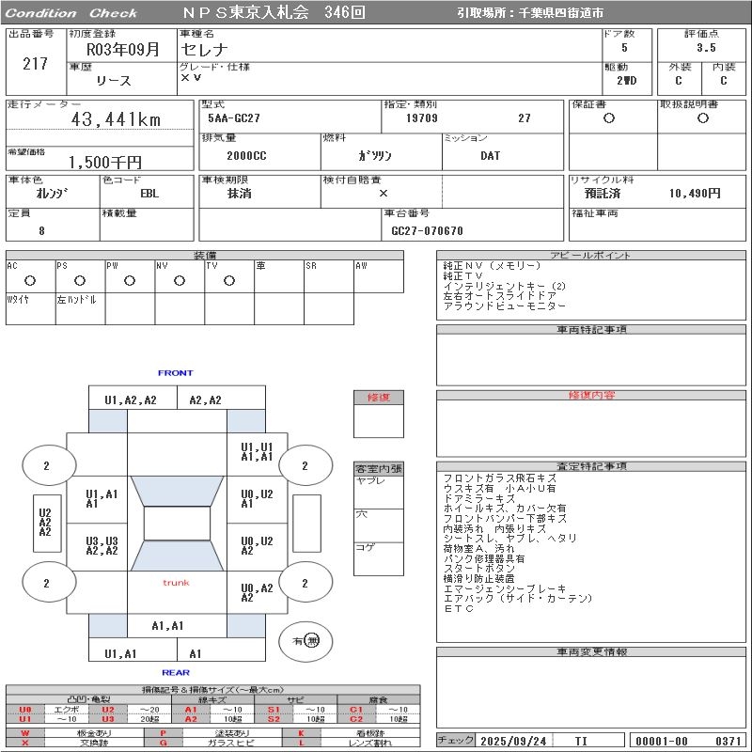The width and height of the screenshot is (752, 752).
Task: Click the × mark under 検付自賠責
Action: click(384, 194)
